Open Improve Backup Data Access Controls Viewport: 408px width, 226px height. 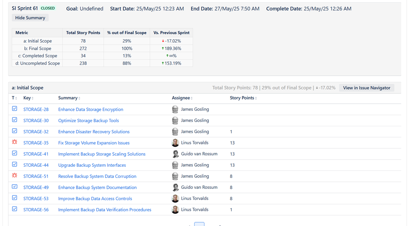95,198
